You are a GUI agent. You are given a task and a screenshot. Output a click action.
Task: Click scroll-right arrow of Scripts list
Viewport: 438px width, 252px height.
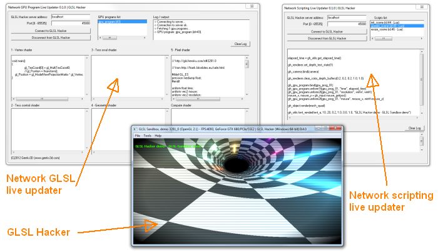[x=422, y=39]
